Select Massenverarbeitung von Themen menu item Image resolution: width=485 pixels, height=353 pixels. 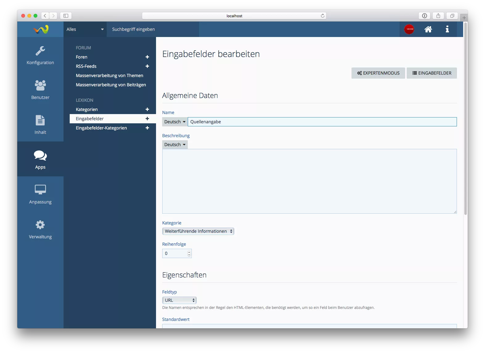(x=109, y=76)
